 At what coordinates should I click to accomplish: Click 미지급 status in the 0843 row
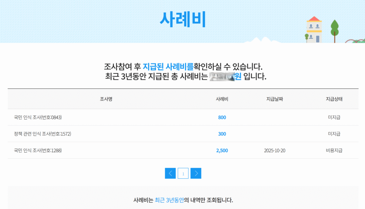[334, 117]
